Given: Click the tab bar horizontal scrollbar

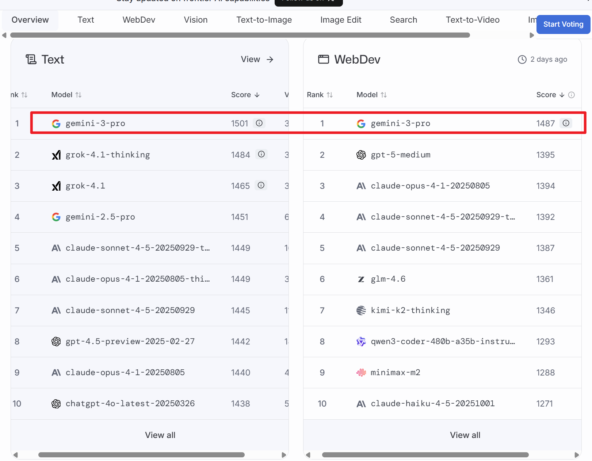Looking at the screenshot, I should point(240,35).
